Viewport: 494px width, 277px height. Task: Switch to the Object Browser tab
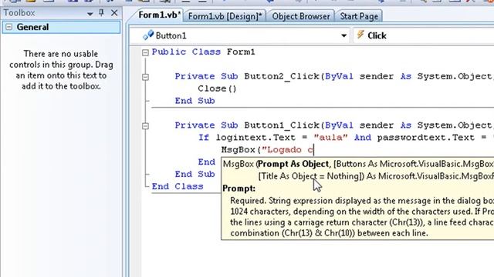coord(301,16)
